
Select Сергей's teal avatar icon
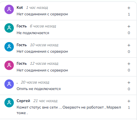[x=9, y=103]
